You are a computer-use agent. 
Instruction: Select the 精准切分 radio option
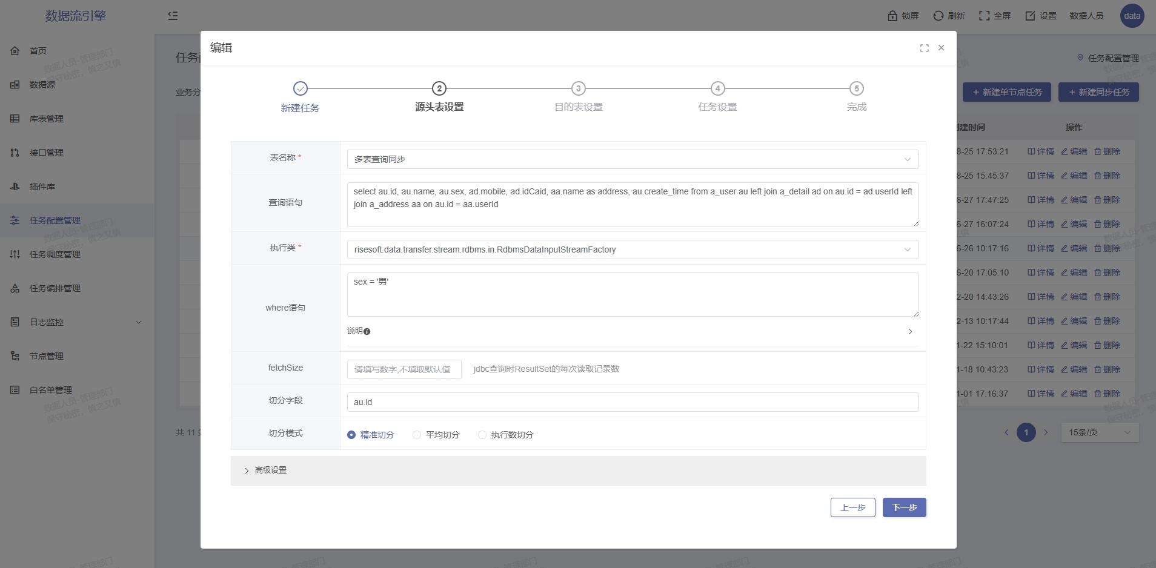coord(351,435)
